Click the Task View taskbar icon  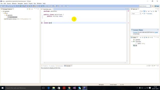coord(43,88)
